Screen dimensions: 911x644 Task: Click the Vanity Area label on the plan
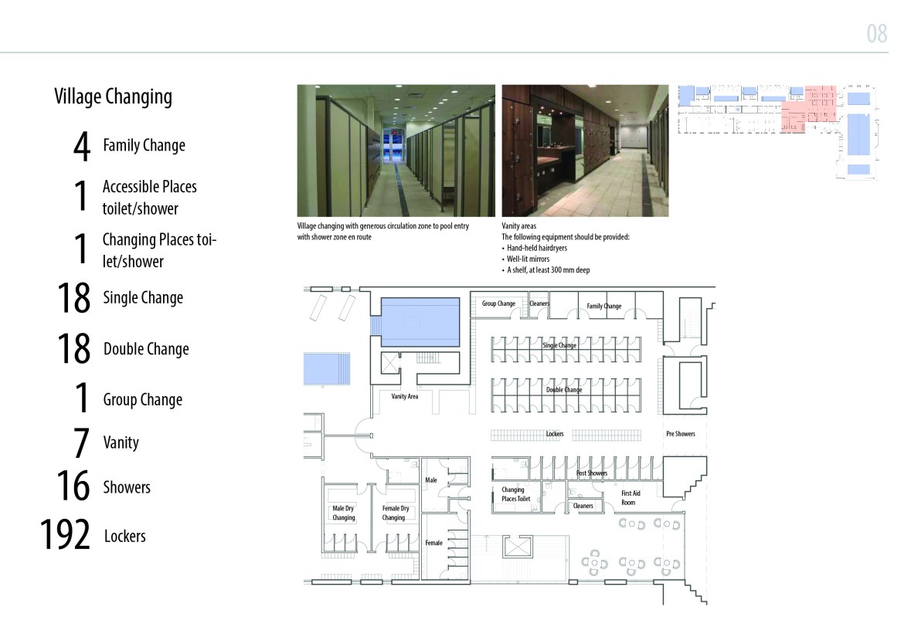pos(405,396)
